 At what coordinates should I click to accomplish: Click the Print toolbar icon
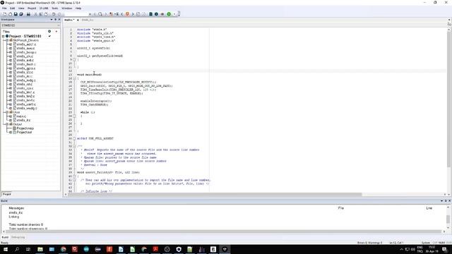pyautogui.click(x=28, y=14)
